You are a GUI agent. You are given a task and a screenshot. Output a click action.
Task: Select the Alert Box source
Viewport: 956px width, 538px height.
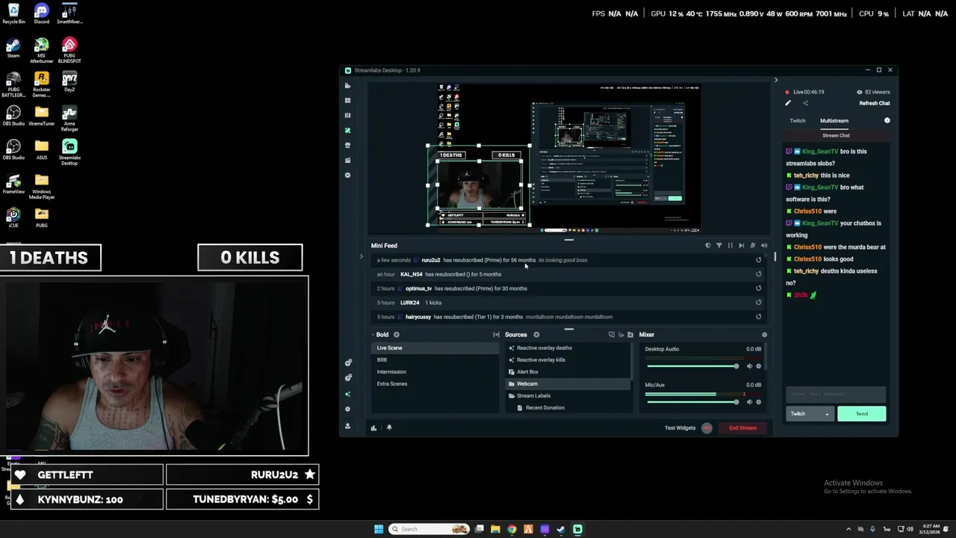coord(568,372)
